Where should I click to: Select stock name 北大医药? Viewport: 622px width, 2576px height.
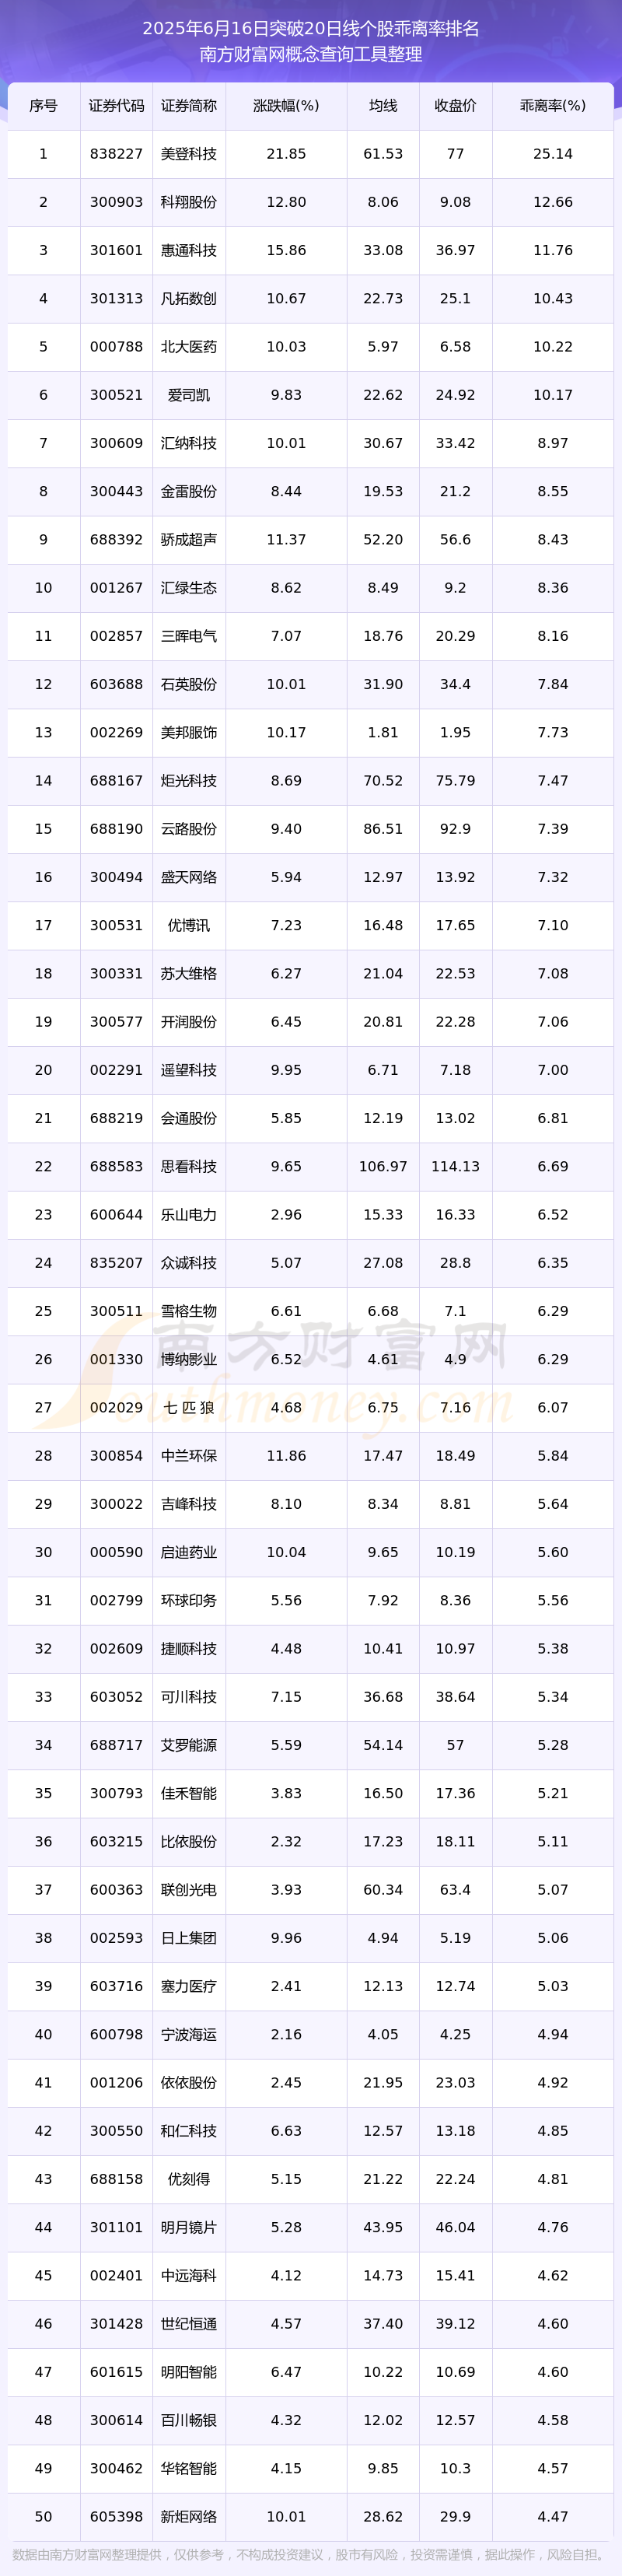click(x=189, y=347)
